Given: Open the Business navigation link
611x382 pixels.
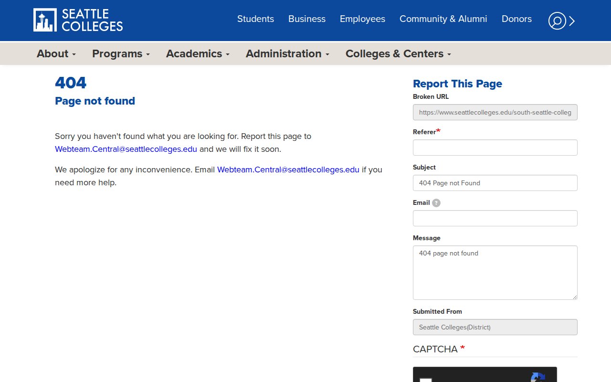Looking at the screenshot, I should [x=307, y=19].
